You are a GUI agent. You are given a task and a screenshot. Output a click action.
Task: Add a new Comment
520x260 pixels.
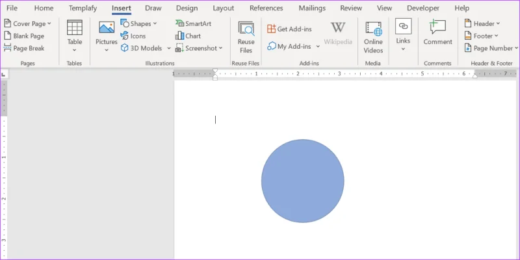point(437,32)
